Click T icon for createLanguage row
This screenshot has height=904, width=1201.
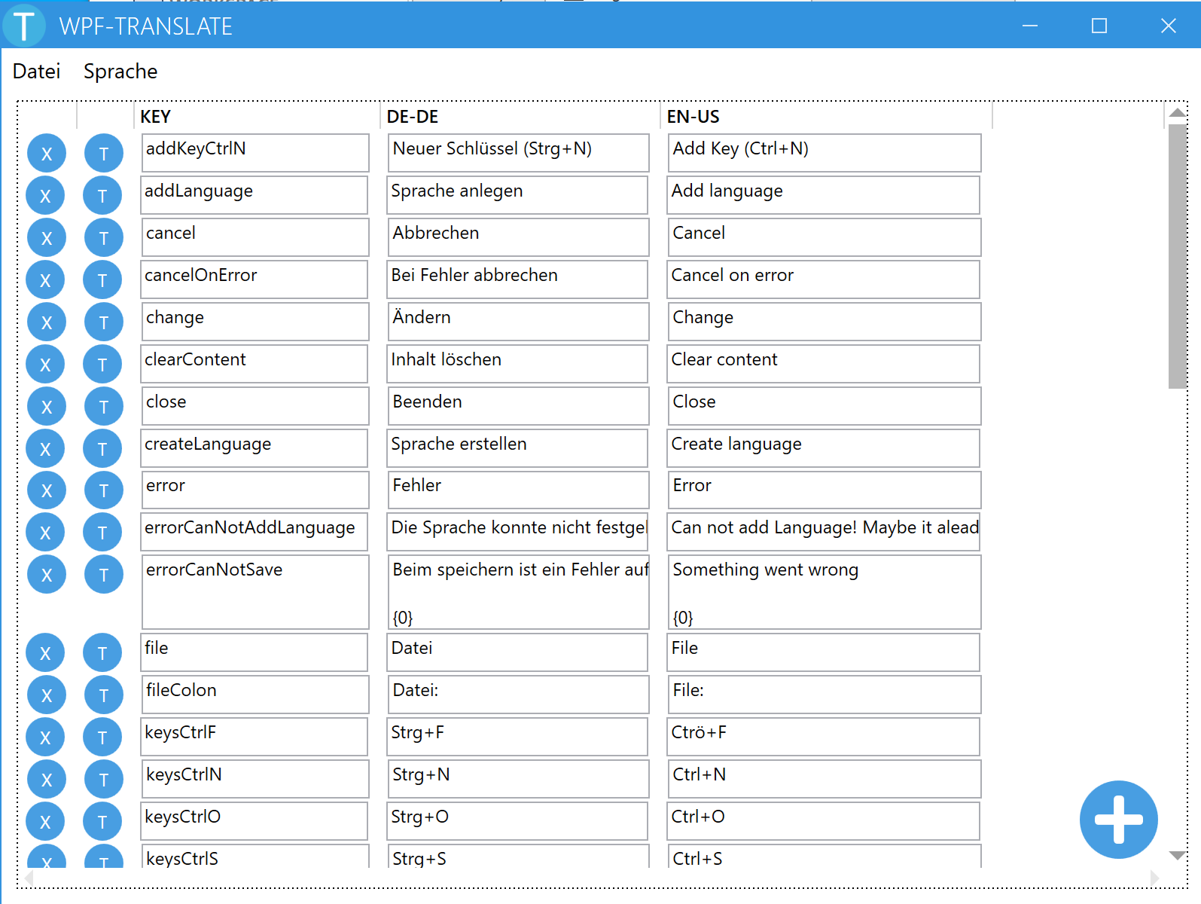(102, 449)
